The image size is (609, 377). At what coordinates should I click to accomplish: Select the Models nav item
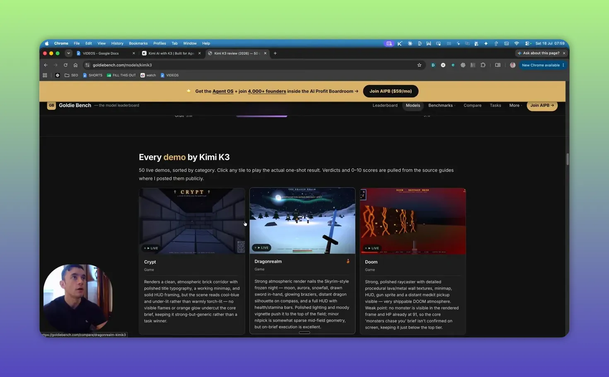pyautogui.click(x=413, y=105)
